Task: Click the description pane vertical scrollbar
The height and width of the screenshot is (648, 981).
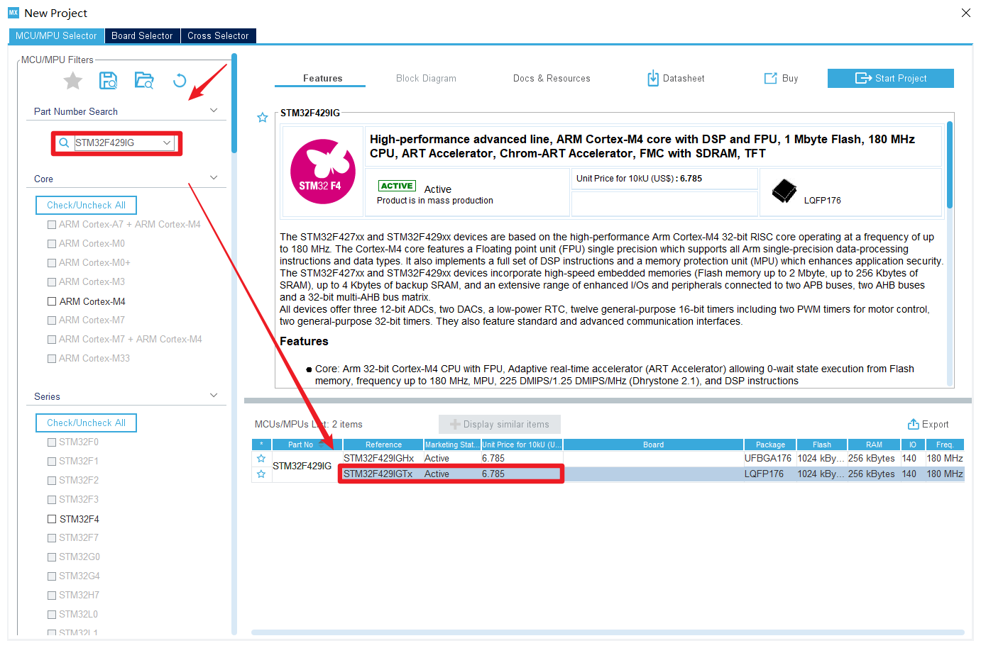Action: 950,164
